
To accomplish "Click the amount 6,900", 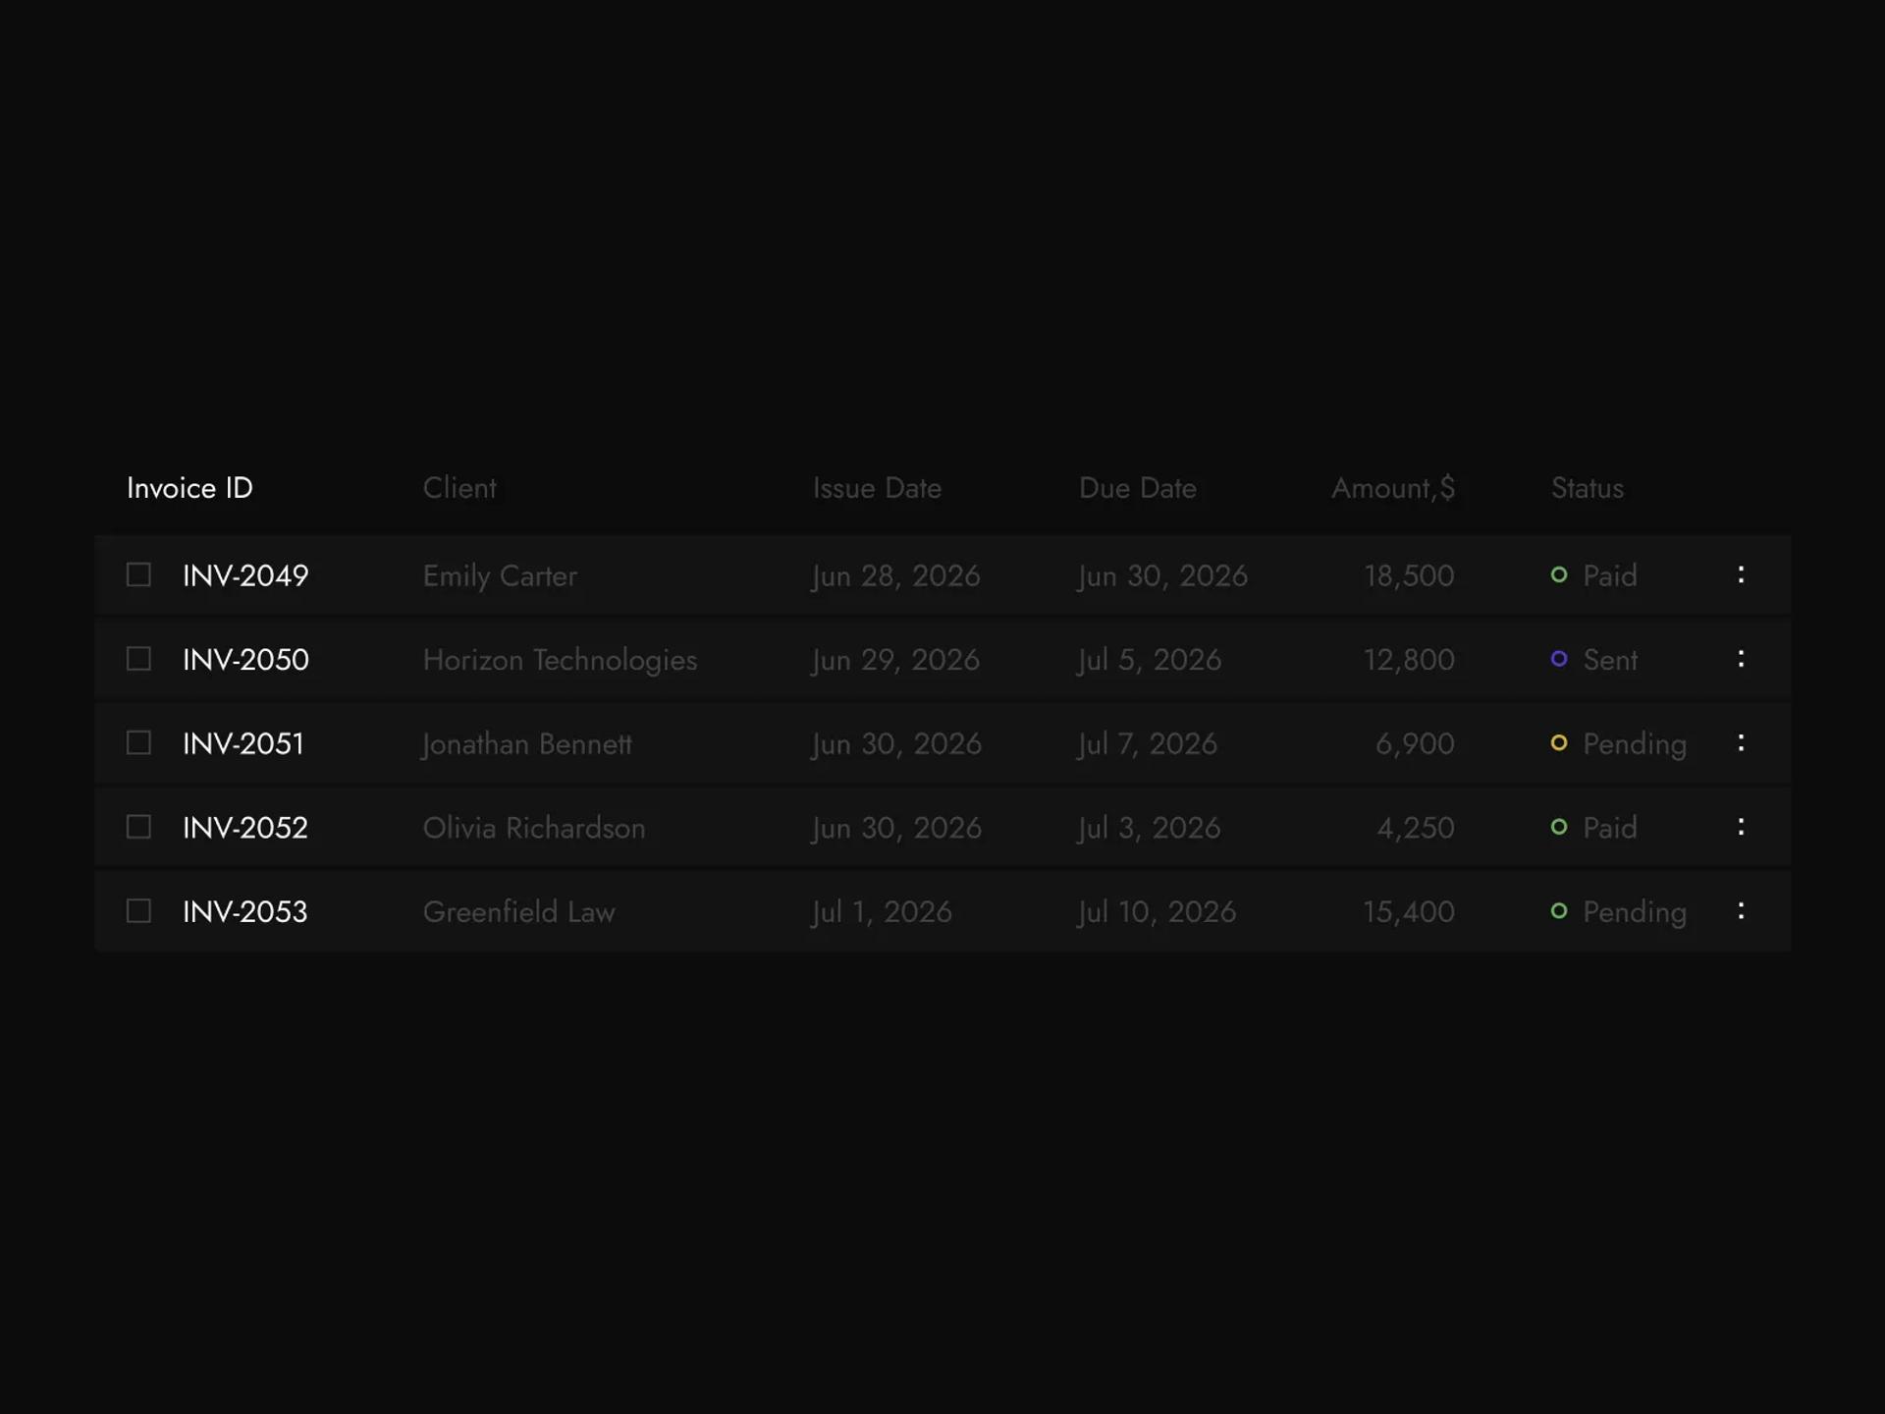I will tap(1415, 744).
